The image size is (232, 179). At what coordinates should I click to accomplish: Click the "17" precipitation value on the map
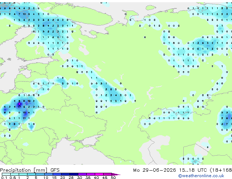(19, 107)
